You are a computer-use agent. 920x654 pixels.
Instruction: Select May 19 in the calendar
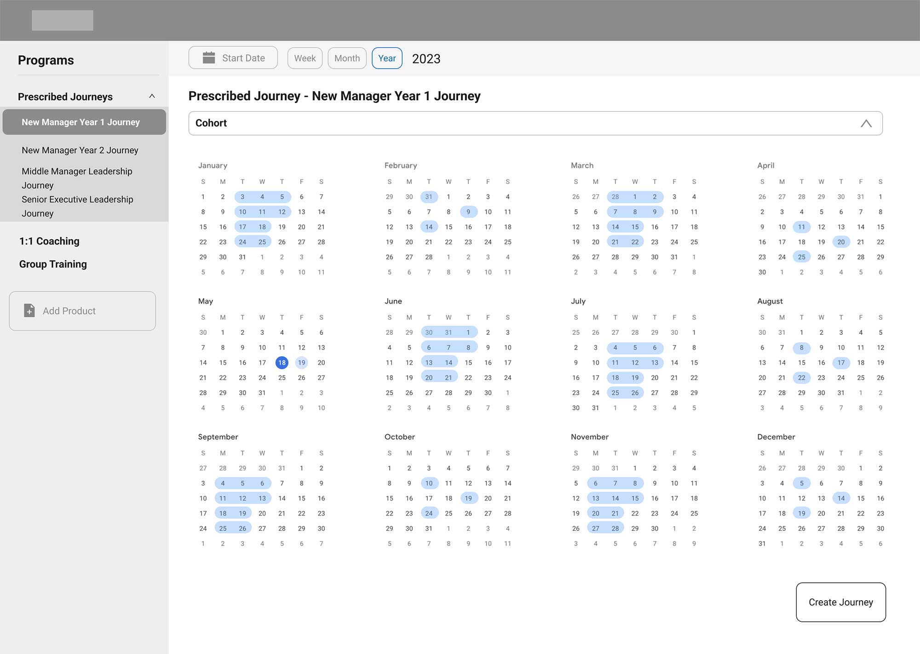(301, 363)
